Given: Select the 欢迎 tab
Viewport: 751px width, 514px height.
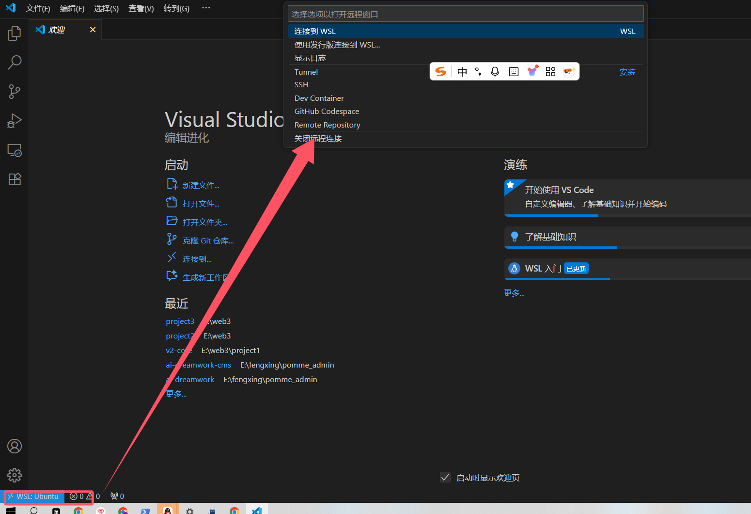Looking at the screenshot, I should [65, 30].
